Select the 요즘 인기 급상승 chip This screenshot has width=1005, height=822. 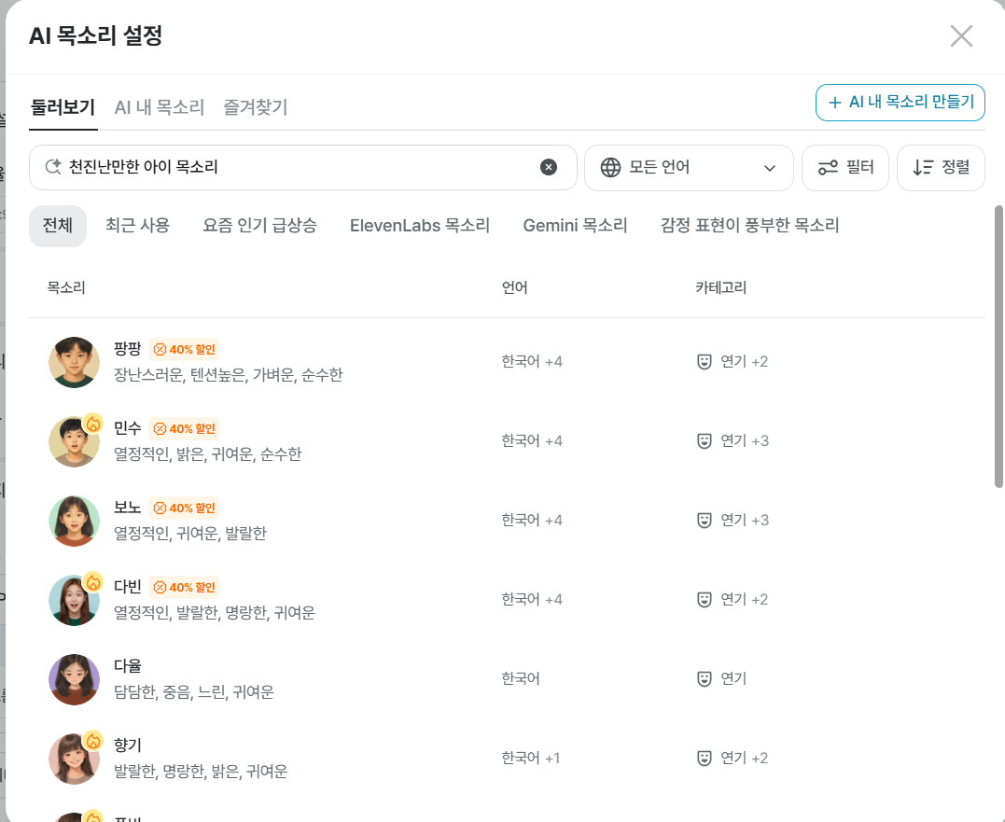[259, 226]
